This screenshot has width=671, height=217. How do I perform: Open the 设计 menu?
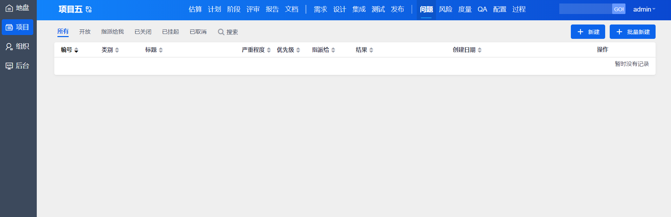pos(340,9)
